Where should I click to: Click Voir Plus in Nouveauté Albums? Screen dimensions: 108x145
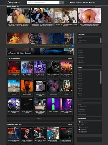(x=70, y=124)
